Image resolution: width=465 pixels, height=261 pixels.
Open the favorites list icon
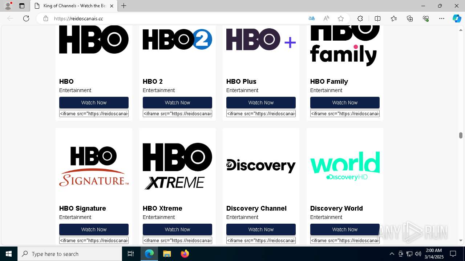click(x=394, y=18)
